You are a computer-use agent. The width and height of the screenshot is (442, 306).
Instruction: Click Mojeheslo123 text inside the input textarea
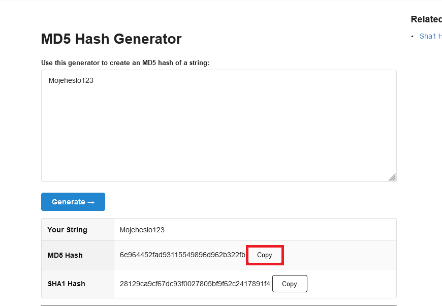pyautogui.click(x=71, y=80)
